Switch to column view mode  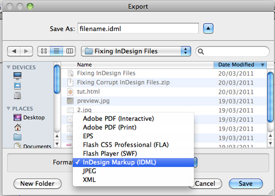coord(70,51)
